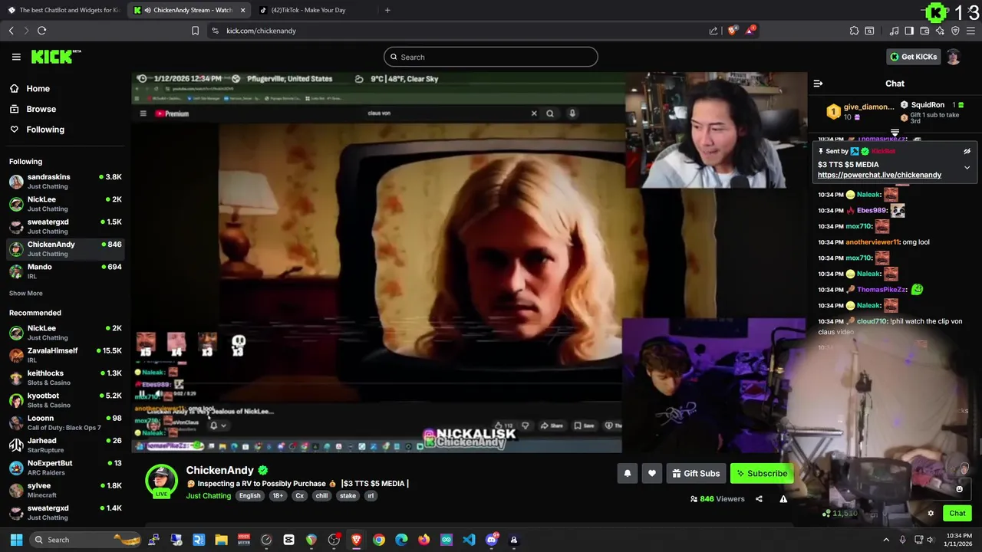Share page icon in address bar
Image resolution: width=982 pixels, height=552 pixels.
[x=713, y=31]
